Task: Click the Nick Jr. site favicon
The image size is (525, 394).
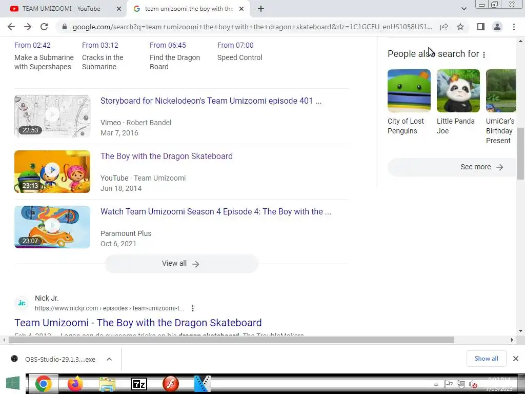Action: [x=22, y=303]
